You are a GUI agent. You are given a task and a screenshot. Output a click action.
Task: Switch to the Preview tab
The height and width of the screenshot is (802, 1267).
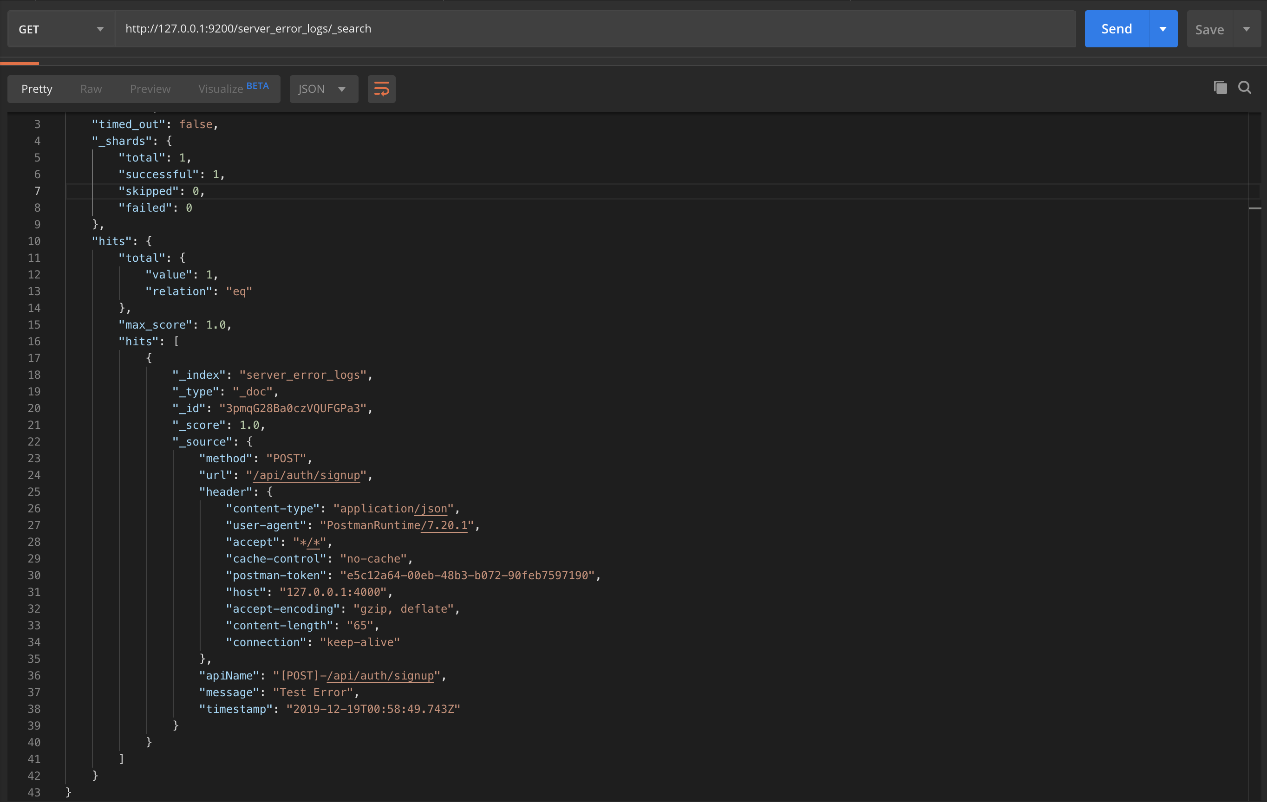pyautogui.click(x=150, y=89)
